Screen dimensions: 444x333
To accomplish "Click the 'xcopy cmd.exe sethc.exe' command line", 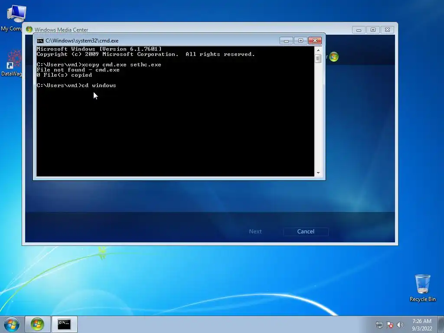I will (x=99, y=65).
